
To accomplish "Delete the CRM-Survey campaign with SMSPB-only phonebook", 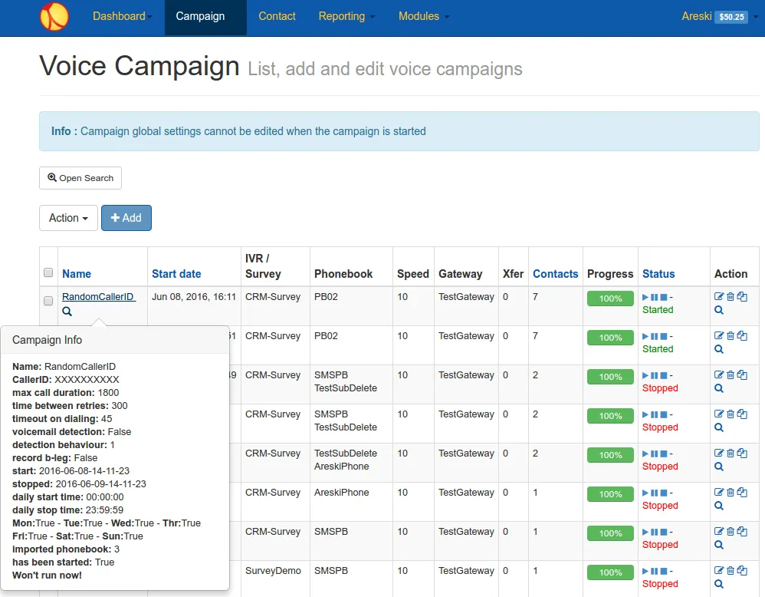I will coord(731,531).
